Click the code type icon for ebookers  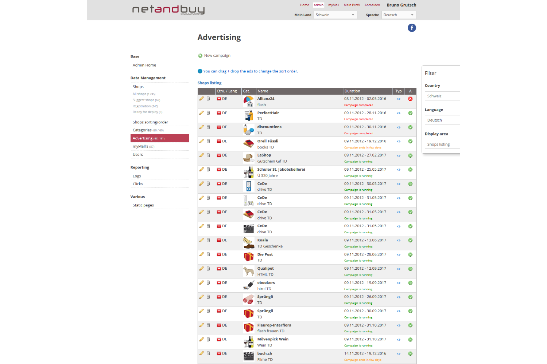[x=399, y=283]
